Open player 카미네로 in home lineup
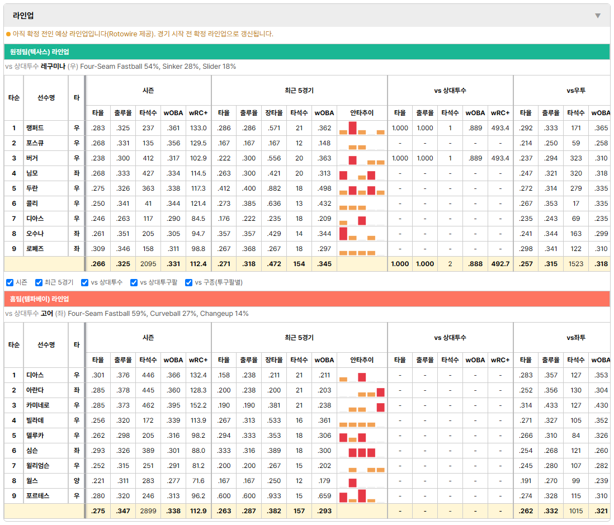Viewport: 614px width, 525px height. pos(37,405)
